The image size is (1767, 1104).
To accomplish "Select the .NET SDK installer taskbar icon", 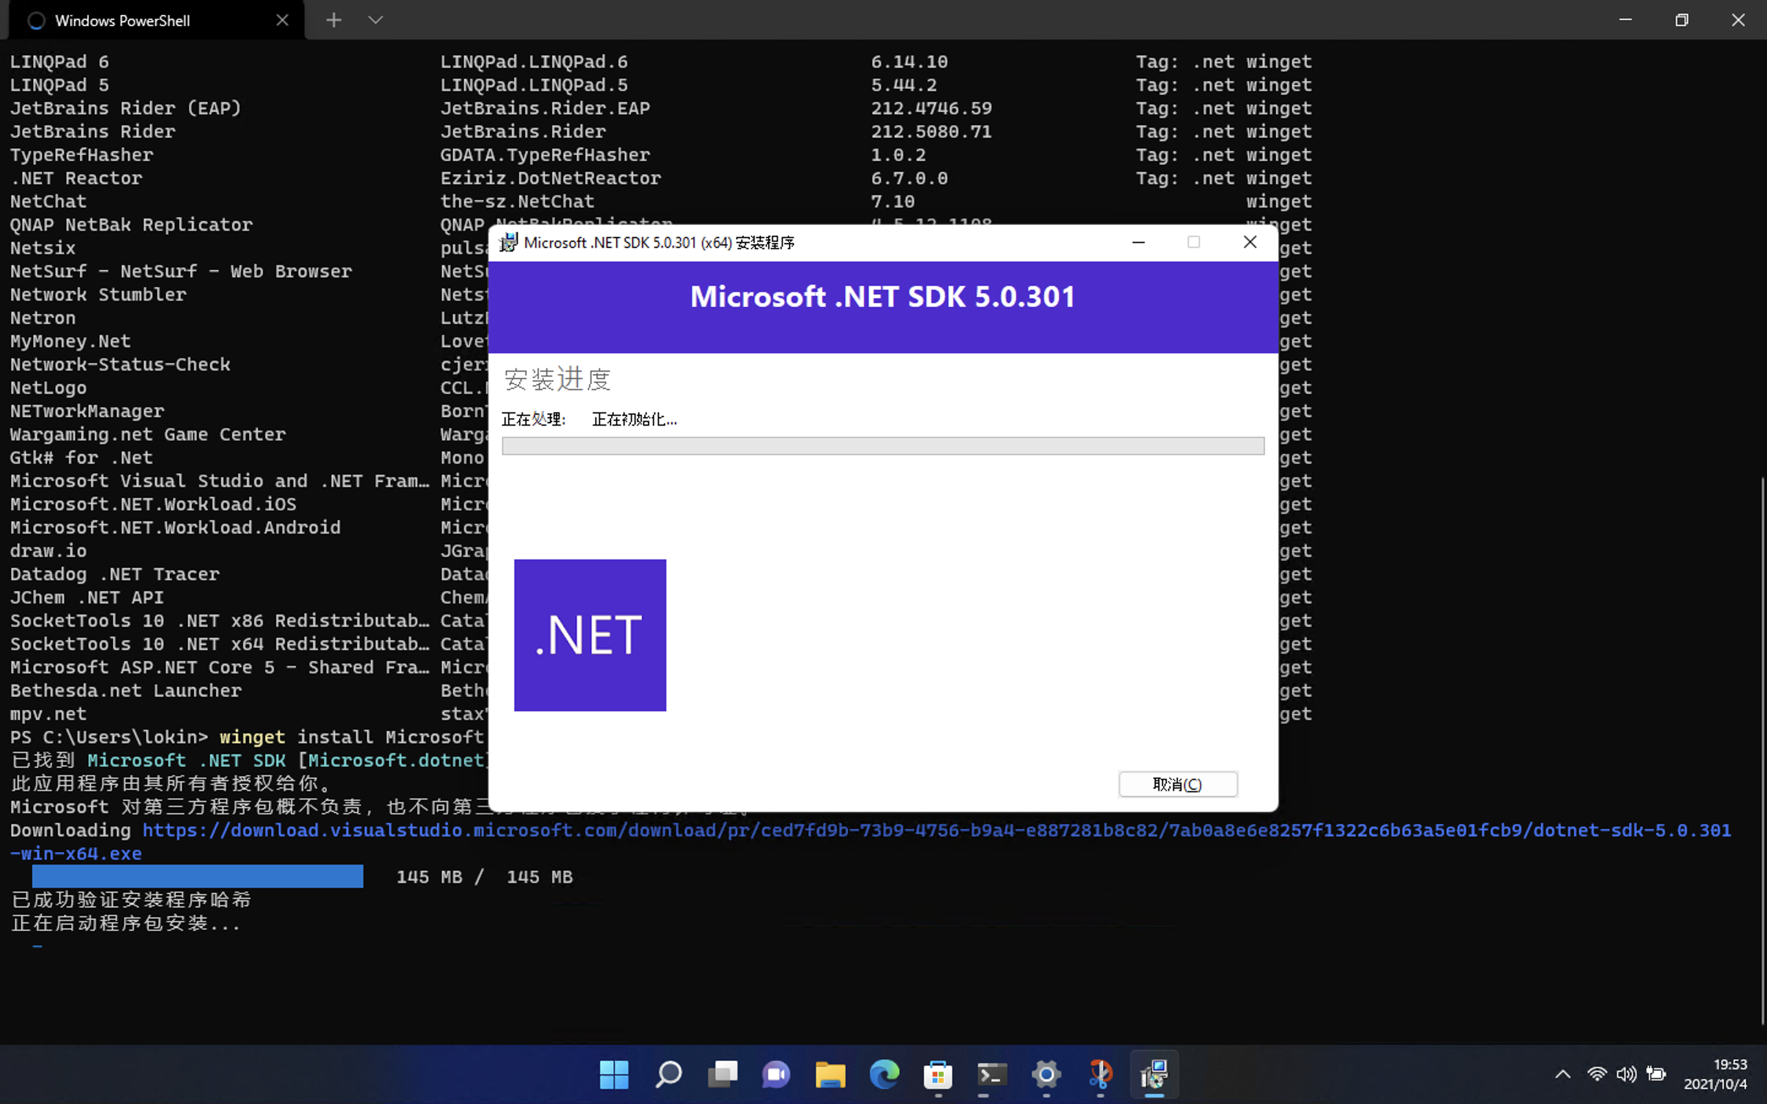I will point(1155,1074).
